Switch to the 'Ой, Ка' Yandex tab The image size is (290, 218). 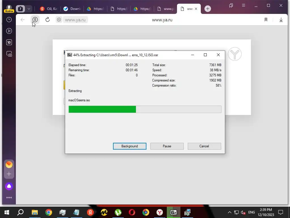pyautogui.click(x=49, y=9)
